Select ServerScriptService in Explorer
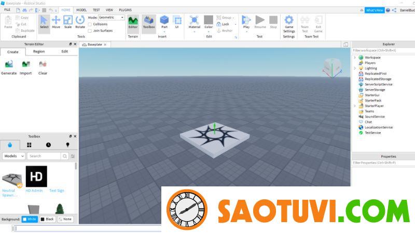 pos(378,84)
